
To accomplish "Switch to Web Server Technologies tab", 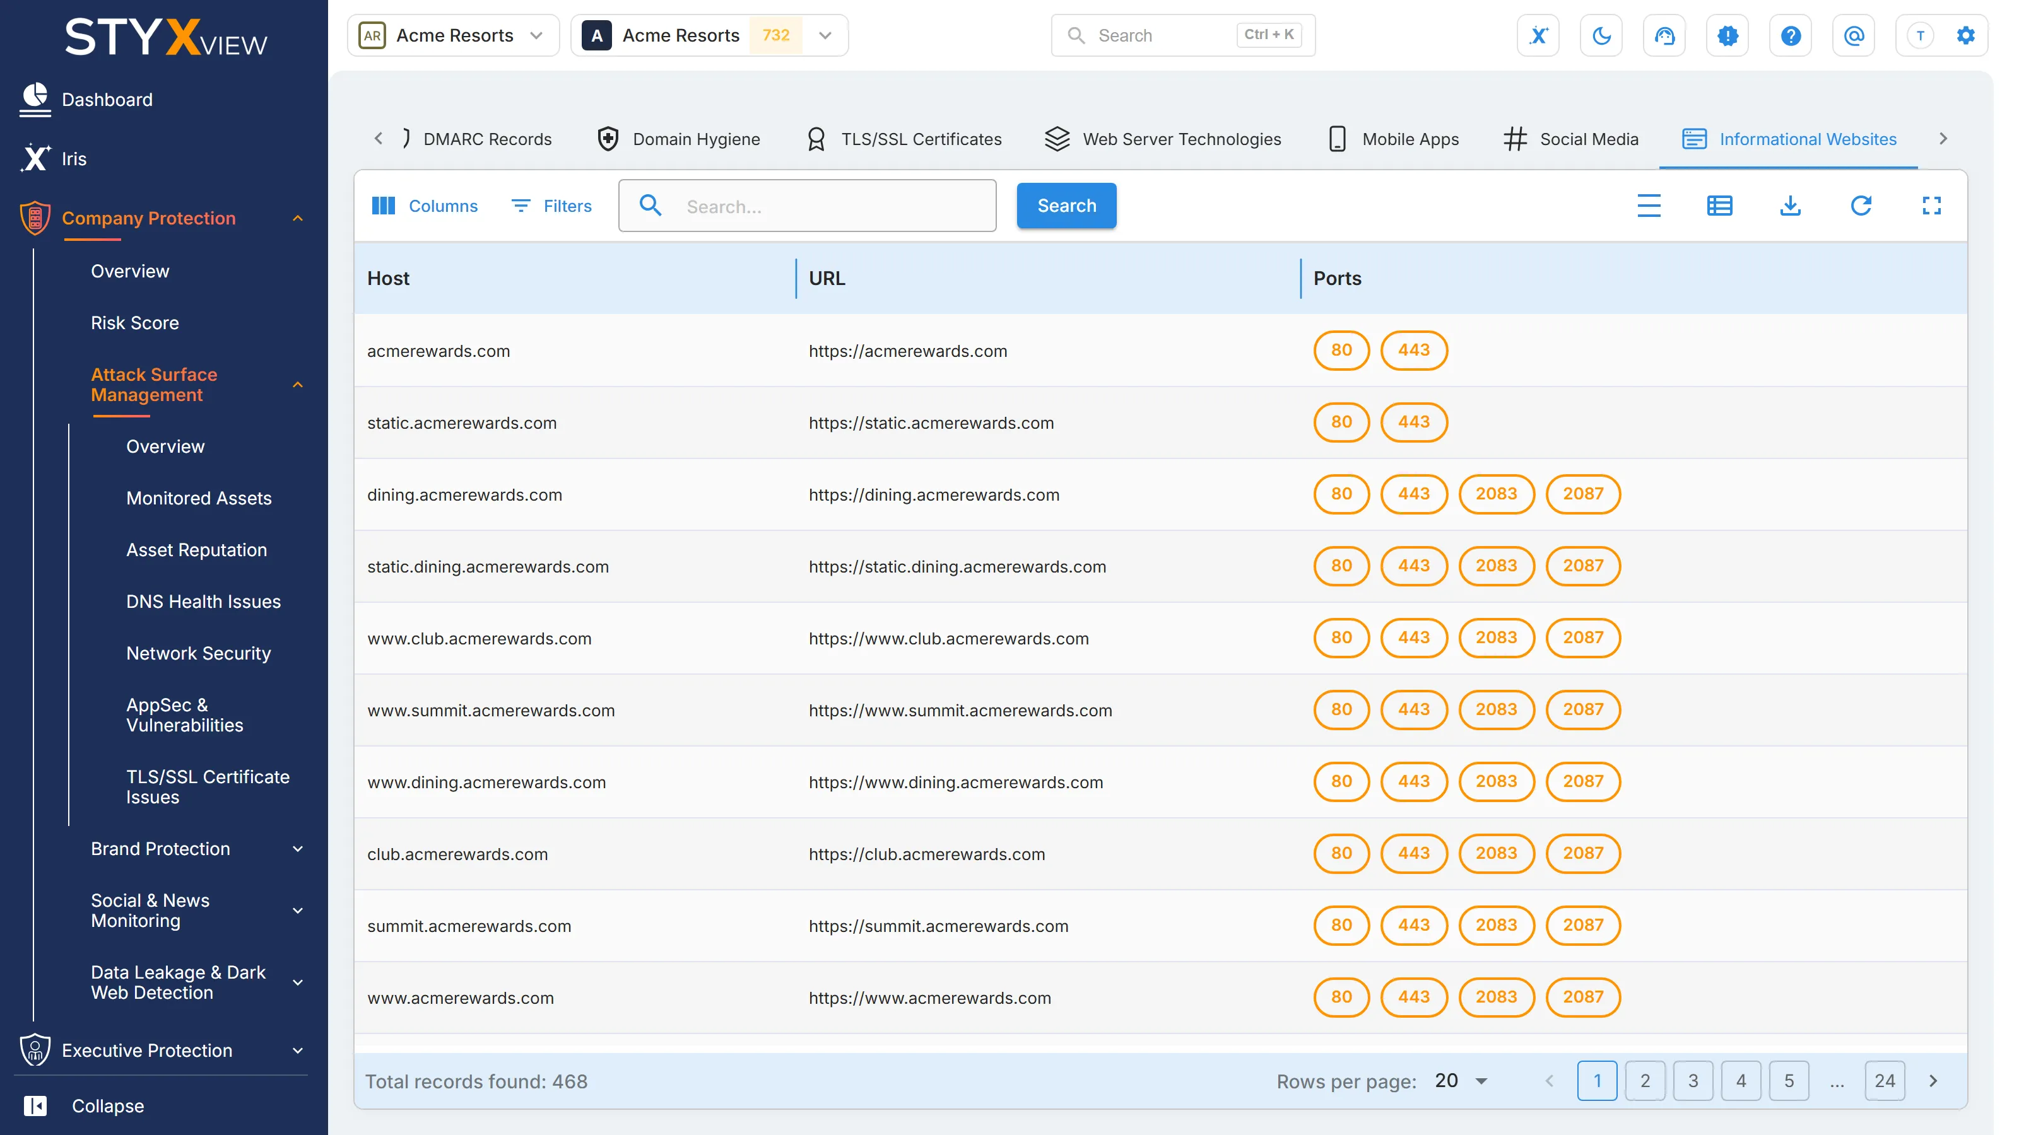I will point(1163,139).
